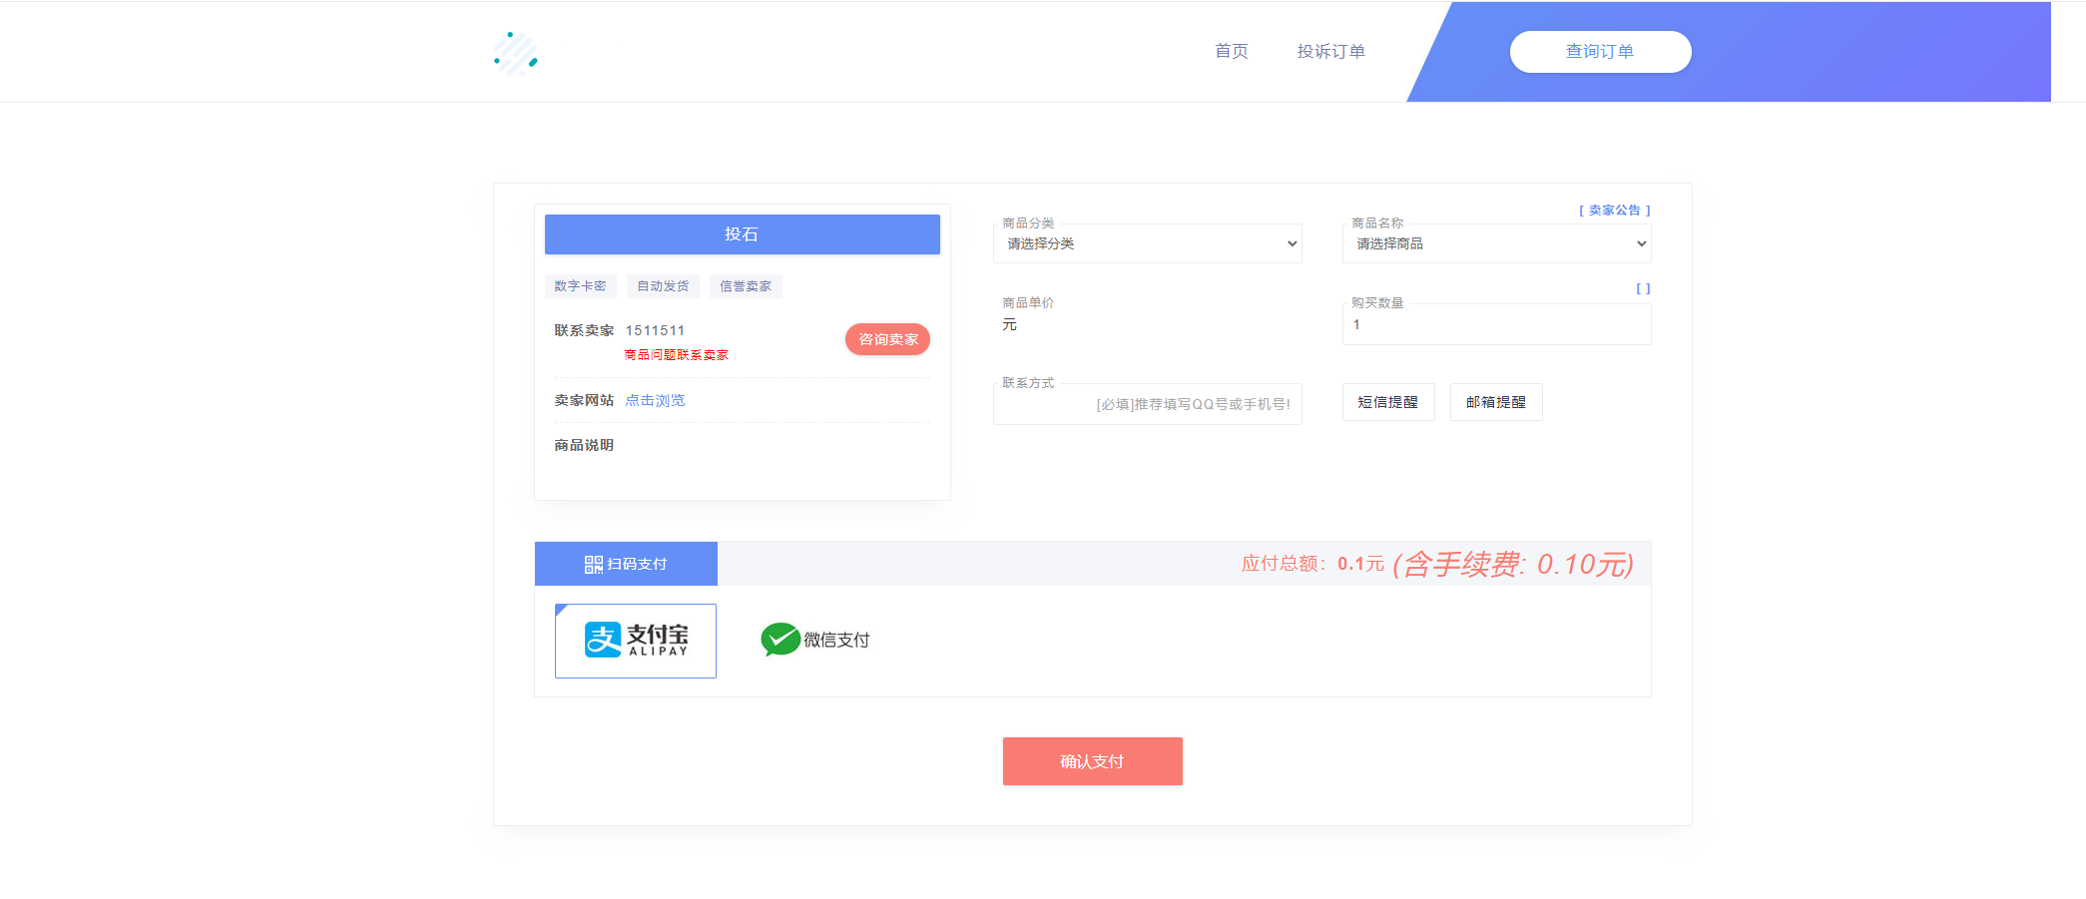Click the 查询订单 button
2086x899 pixels.
(x=1600, y=52)
